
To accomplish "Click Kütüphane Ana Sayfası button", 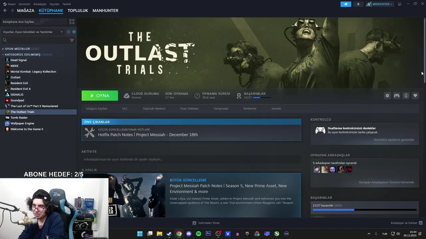I will [34, 22].
